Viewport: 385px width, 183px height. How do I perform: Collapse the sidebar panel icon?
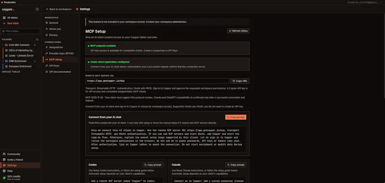tap(38, 9)
